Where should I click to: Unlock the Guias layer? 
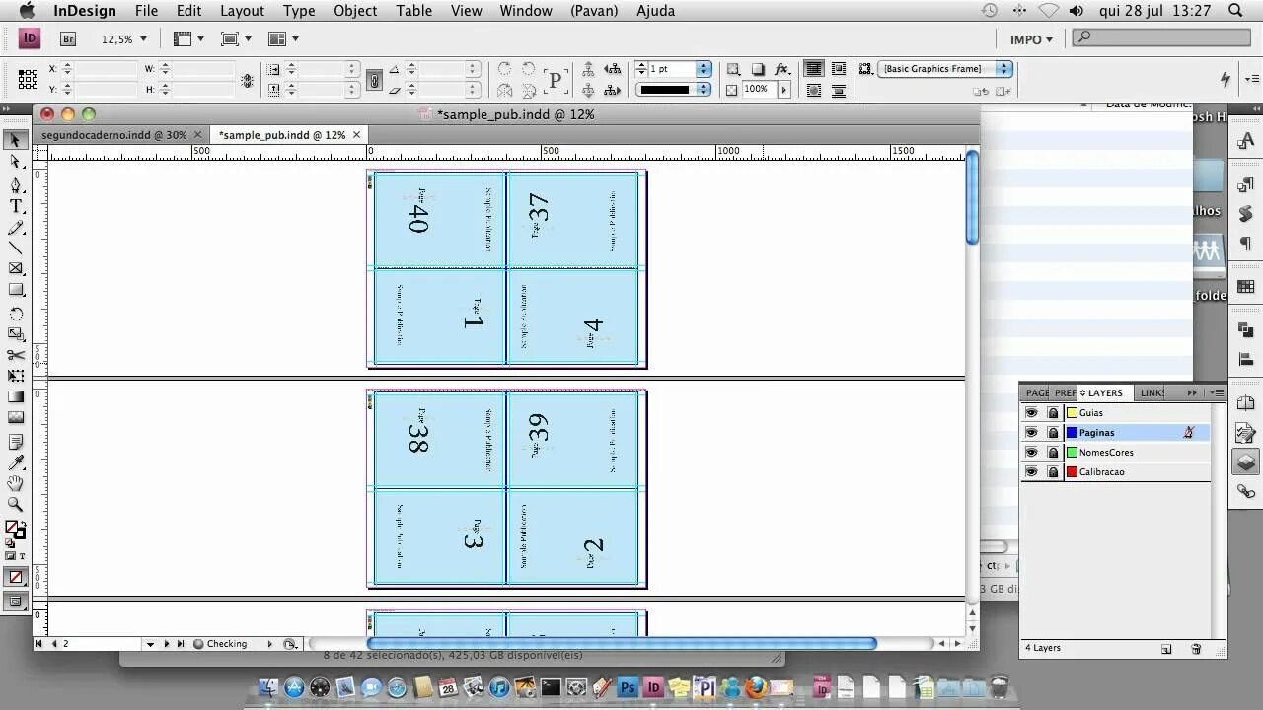(1053, 413)
